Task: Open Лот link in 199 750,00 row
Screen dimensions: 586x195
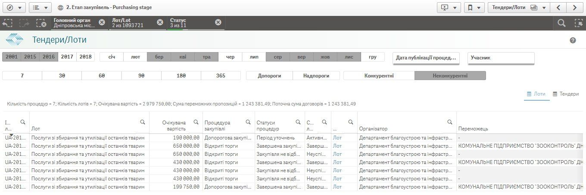Action: 337,187
